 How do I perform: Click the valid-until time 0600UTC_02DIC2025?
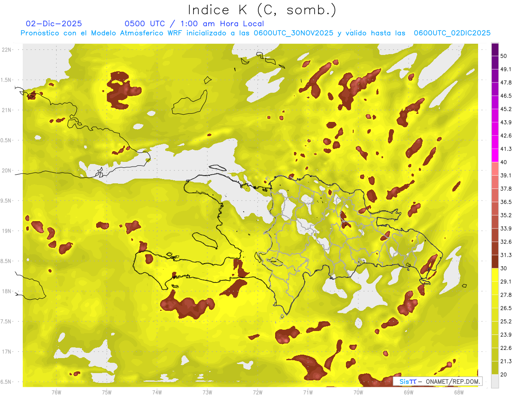coord(451,33)
